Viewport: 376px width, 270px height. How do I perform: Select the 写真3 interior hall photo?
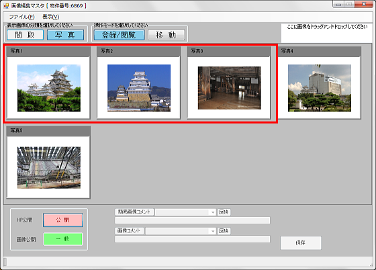pos(229,88)
